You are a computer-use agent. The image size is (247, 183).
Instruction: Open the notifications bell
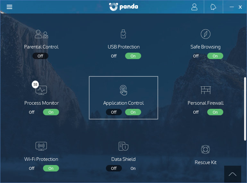pos(213,7)
